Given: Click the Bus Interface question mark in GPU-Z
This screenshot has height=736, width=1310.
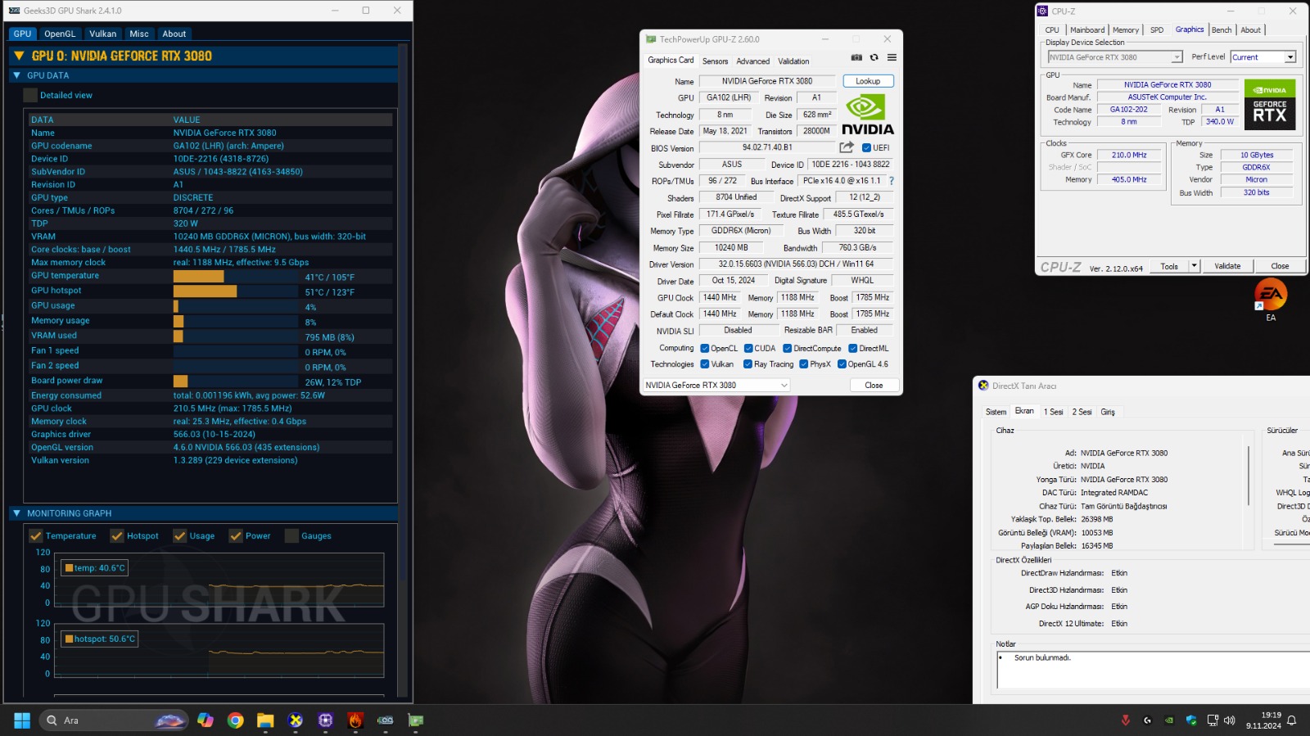Looking at the screenshot, I should pos(892,181).
